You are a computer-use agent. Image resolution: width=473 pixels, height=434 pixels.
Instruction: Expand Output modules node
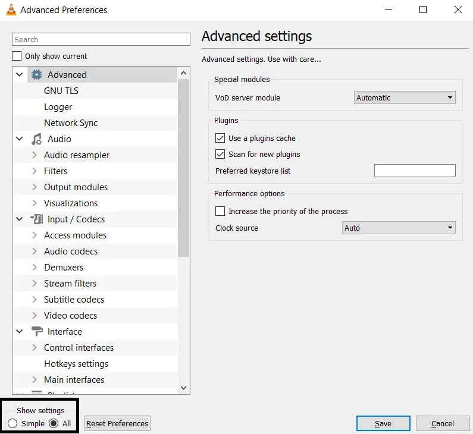[x=35, y=187]
